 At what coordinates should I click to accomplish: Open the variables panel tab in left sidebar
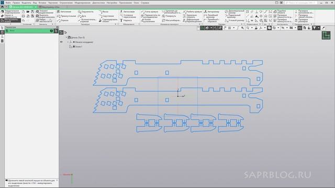tap(2, 37)
